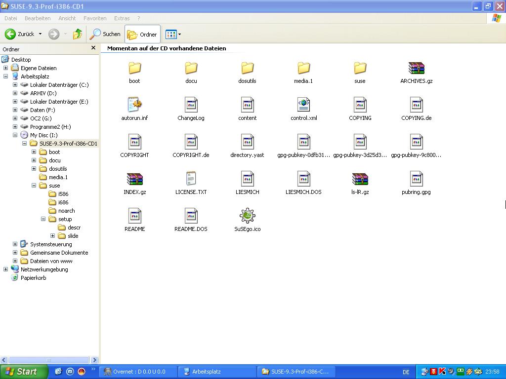Expand Eigene Dateien in folder tree
Viewport: 506px width, 379px height.
(5, 68)
